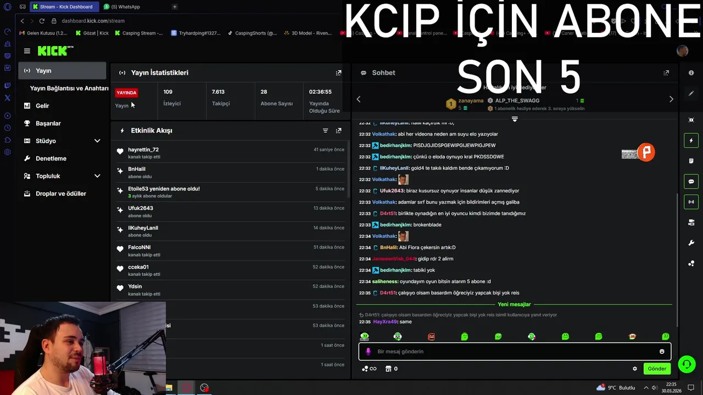
Task: Open the wrench tools icon in sidebar
Action: coord(691,242)
